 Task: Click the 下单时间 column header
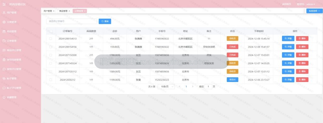pos(259,31)
